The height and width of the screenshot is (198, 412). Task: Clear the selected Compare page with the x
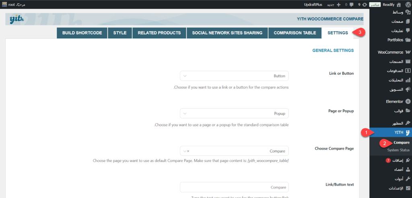pos(188,151)
